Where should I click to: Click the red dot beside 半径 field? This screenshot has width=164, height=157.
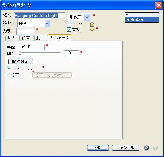(x=47, y=45)
